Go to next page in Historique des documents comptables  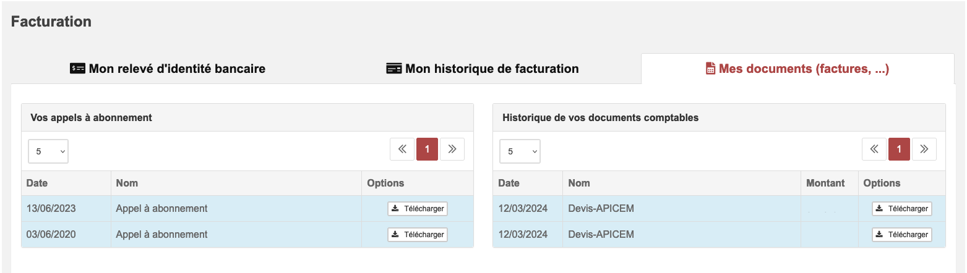924,149
